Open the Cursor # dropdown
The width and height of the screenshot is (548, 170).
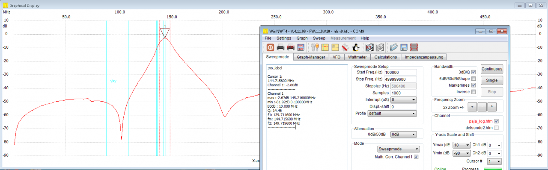494,161
